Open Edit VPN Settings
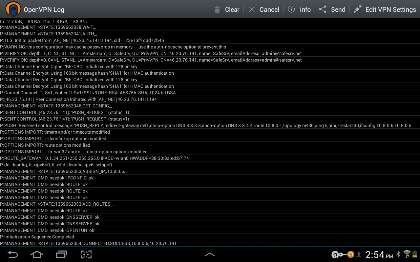This screenshot has width=420, height=262. point(385,9)
